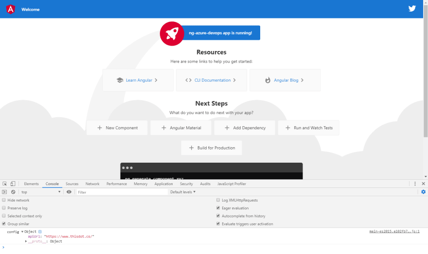Open the Application tab

tap(163, 184)
